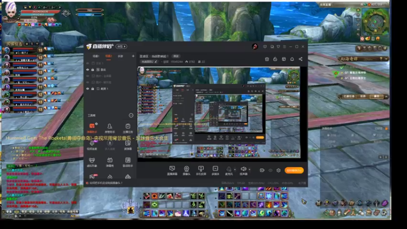
Task: Collapse the toolbox section with minus icon
Action: pos(131,116)
